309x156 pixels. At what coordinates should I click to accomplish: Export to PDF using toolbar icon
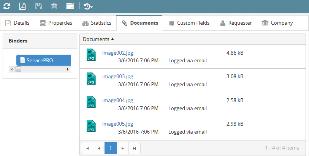point(22,6)
